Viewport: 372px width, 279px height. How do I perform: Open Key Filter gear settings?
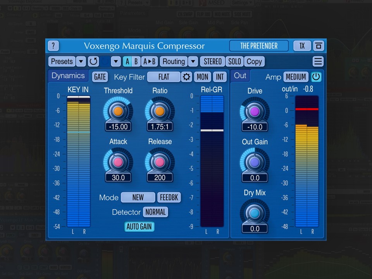pos(186,77)
